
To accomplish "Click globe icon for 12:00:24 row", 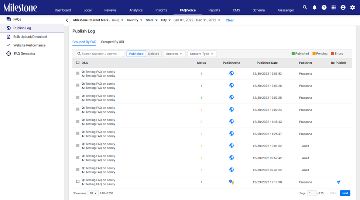I will (232, 109).
